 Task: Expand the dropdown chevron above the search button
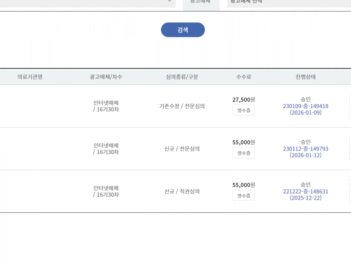click(170, 1)
